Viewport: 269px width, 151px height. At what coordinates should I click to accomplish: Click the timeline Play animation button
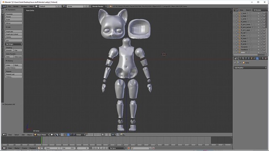(x=101, y=148)
